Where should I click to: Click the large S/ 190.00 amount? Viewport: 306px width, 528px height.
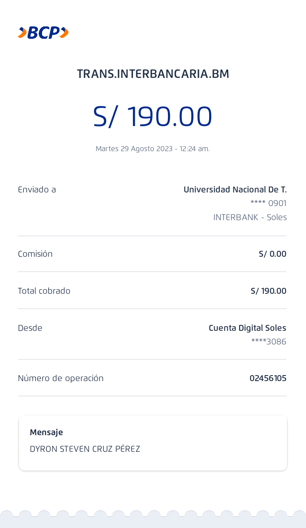coord(153,117)
